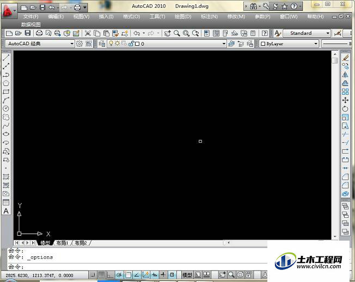Select the Offset modify tool

pos(345,83)
